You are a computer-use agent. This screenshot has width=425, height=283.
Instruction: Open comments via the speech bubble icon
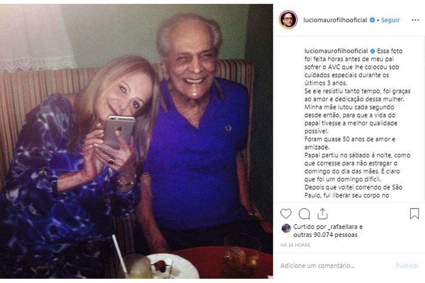304,214
